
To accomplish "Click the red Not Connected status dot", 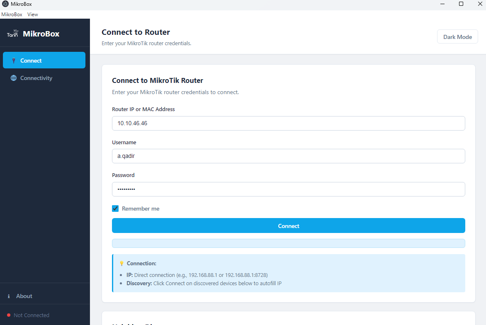I will [9, 315].
